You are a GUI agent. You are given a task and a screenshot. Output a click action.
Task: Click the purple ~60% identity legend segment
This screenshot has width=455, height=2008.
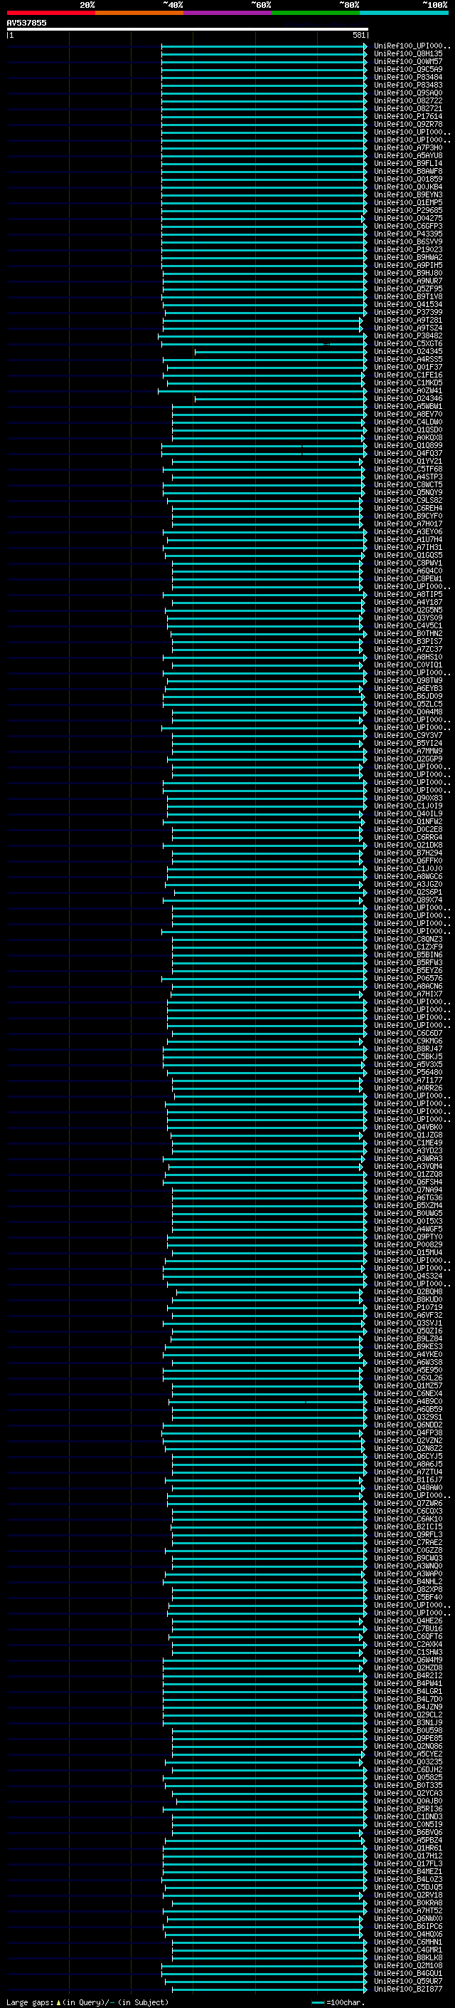tap(227, 13)
